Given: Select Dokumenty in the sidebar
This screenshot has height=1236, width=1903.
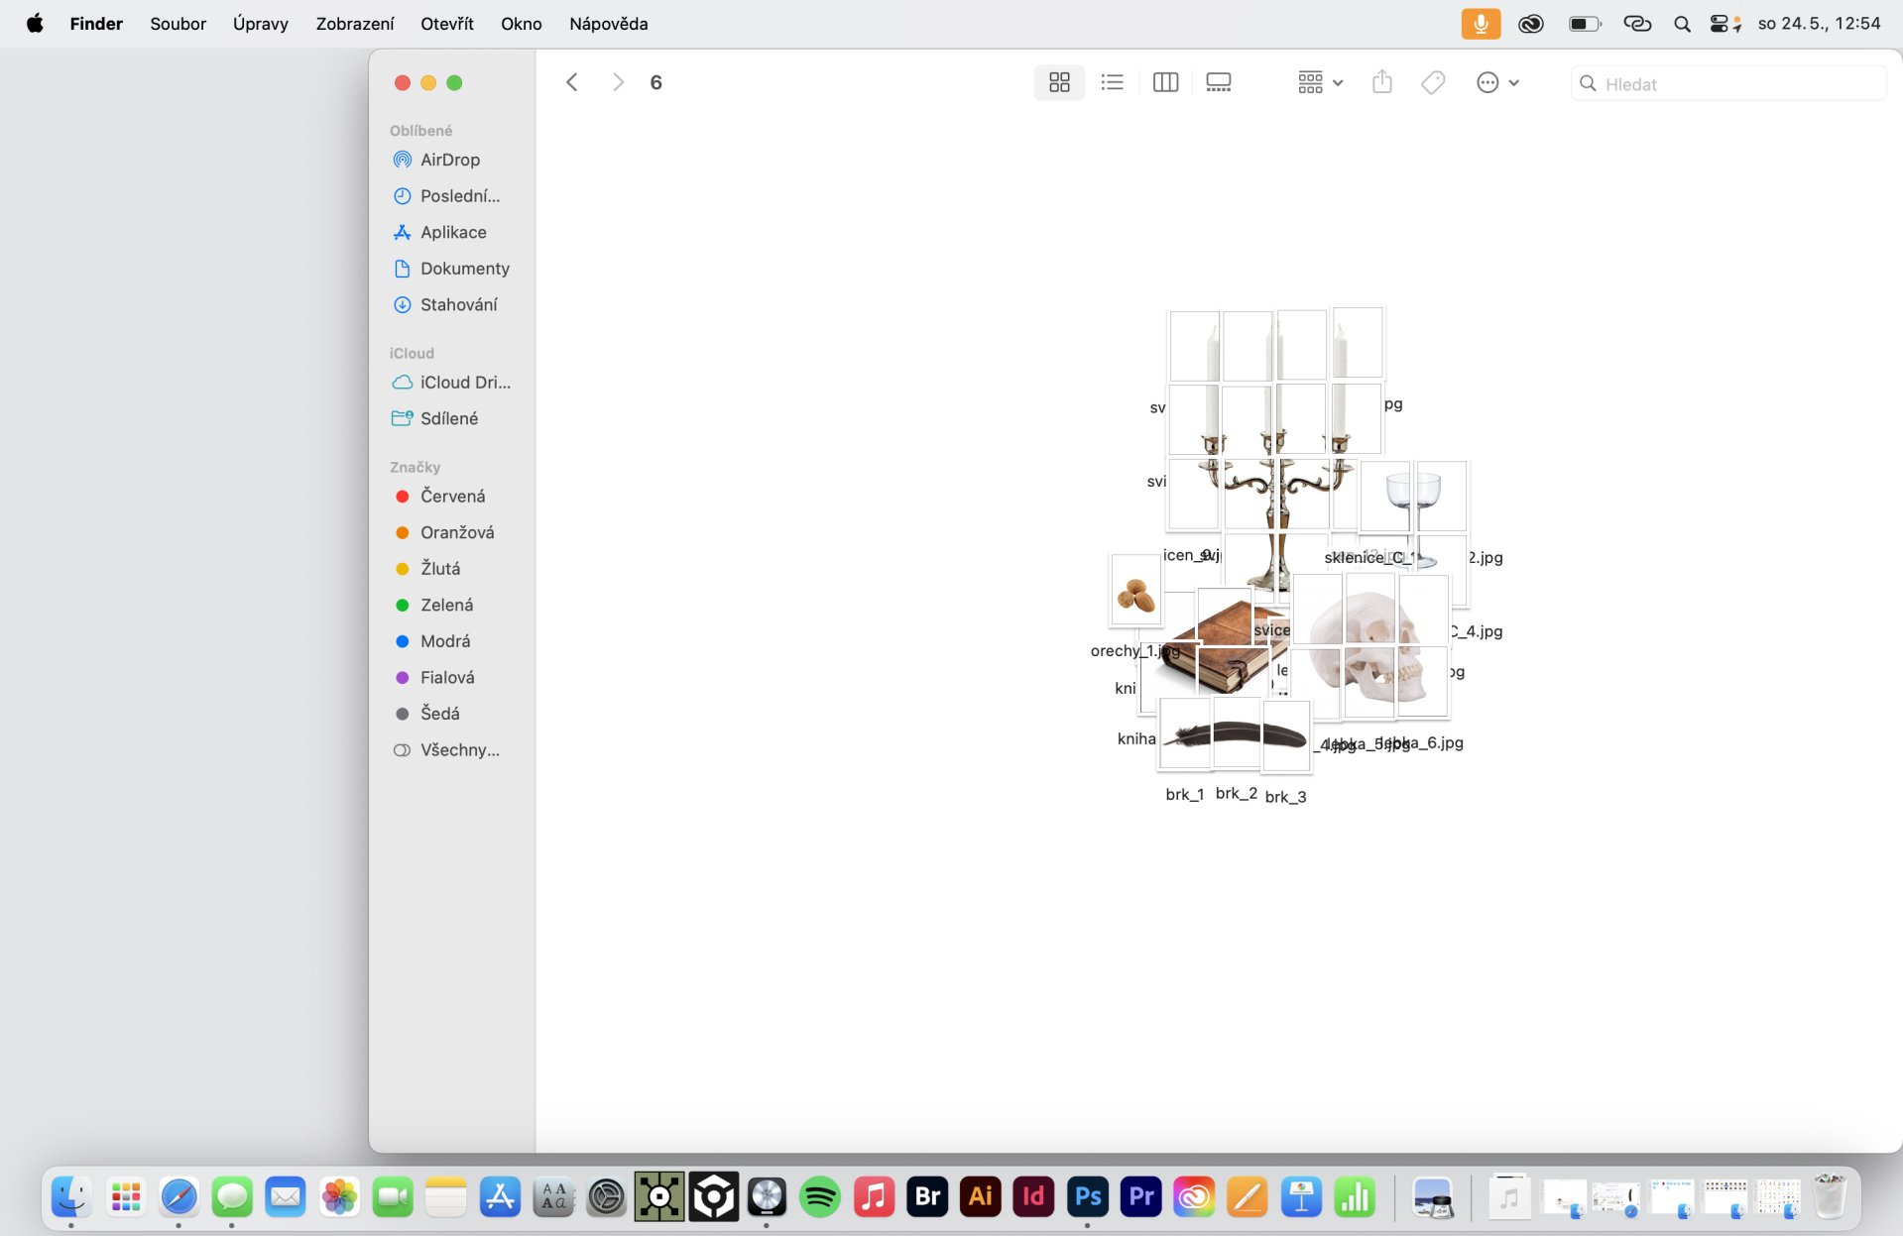Looking at the screenshot, I should click(464, 269).
